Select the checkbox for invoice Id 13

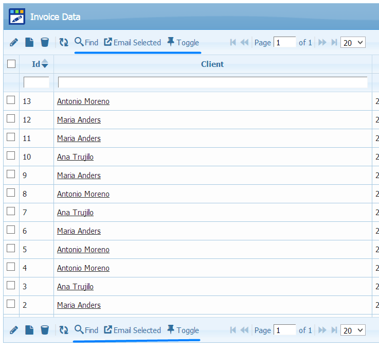pos(11,100)
